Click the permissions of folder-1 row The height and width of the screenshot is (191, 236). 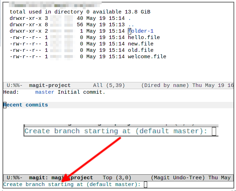[x=26, y=31]
